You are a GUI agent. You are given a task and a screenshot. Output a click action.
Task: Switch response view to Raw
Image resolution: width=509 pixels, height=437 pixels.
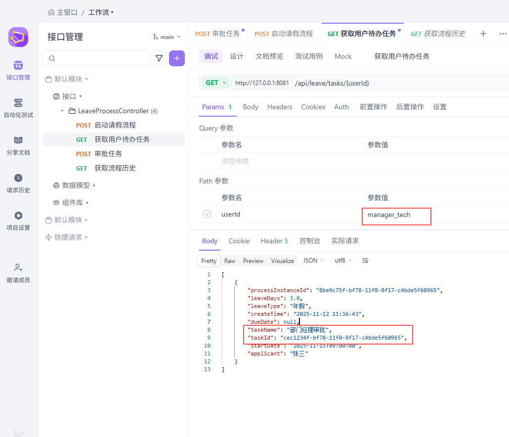point(229,261)
